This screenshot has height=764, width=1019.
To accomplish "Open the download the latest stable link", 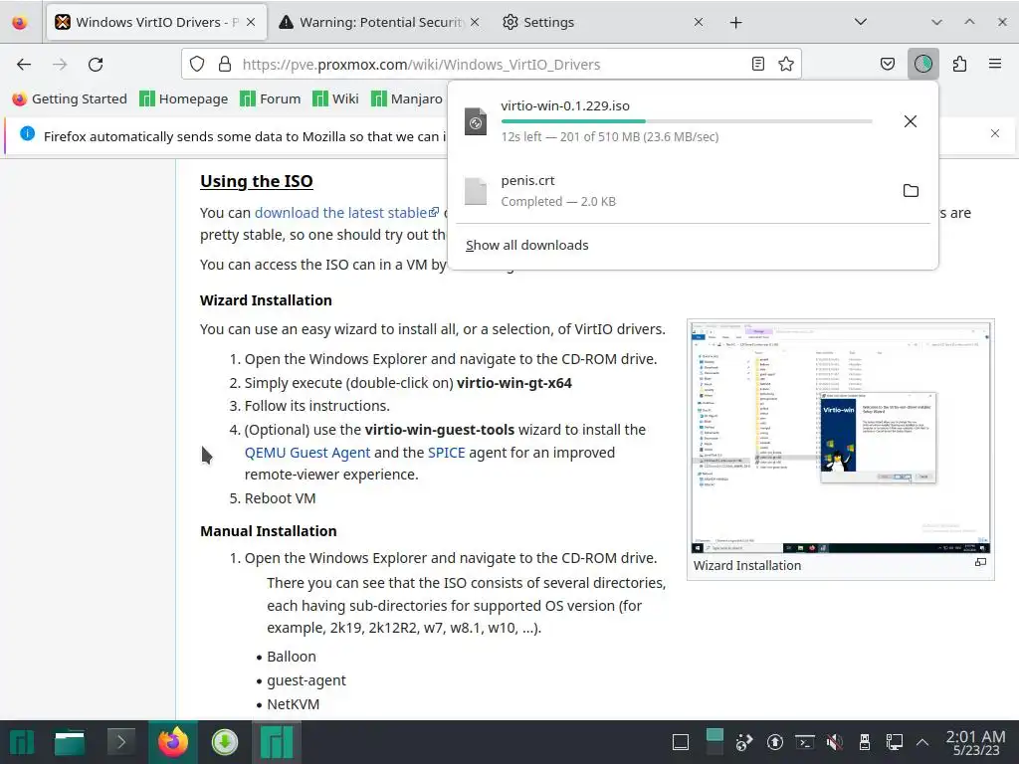I will point(347,213).
